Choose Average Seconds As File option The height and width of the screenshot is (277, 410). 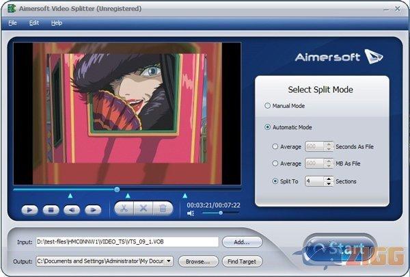275,146
